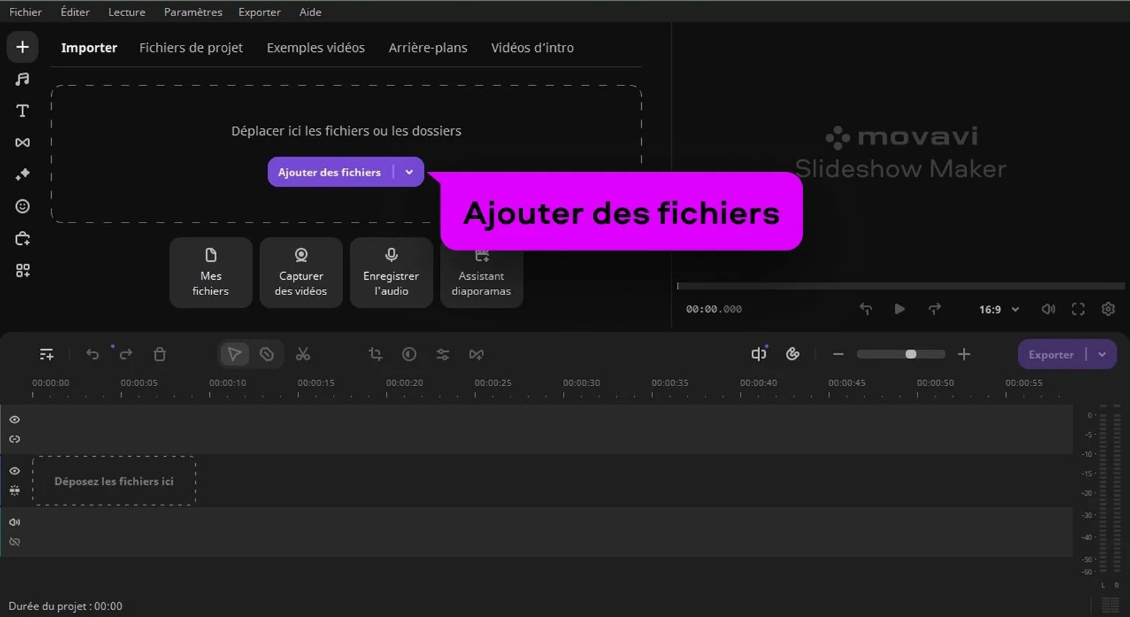The image size is (1130, 617).
Task: Toggle visibility of the top title track
Action: pyautogui.click(x=15, y=420)
